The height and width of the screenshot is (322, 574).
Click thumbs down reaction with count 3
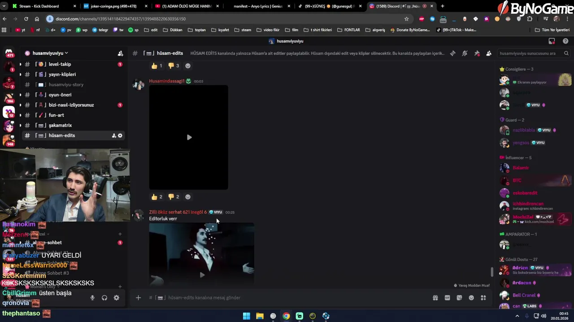(x=174, y=66)
